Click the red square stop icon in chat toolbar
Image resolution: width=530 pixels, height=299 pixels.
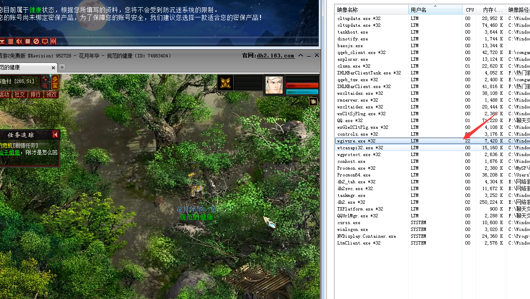click(28, 41)
